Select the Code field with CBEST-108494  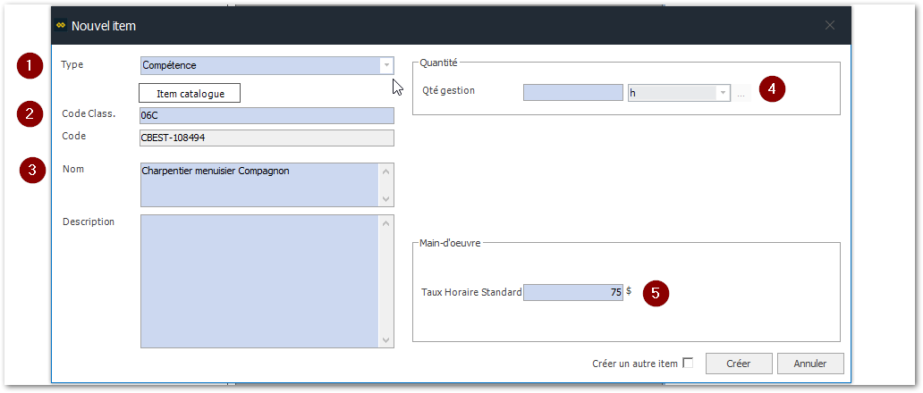(x=267, y=138)
